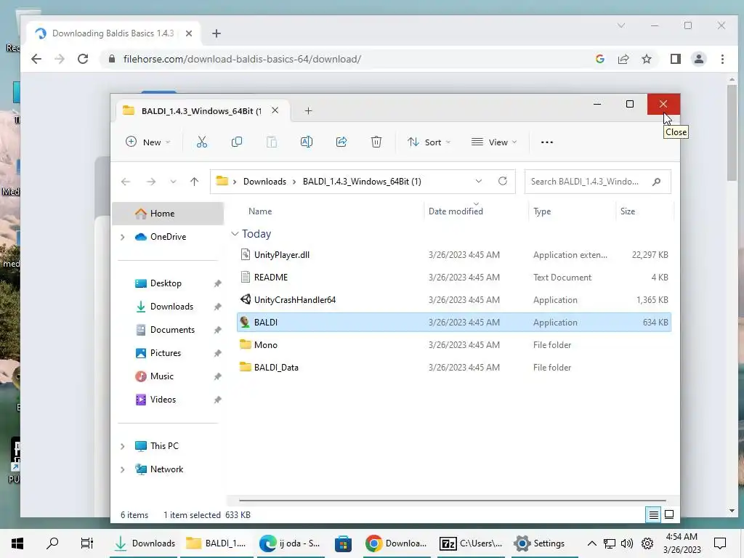Select the UnityPlayer.dll file
The width and height of the screenshot is (744, 558).
point(453,255)
